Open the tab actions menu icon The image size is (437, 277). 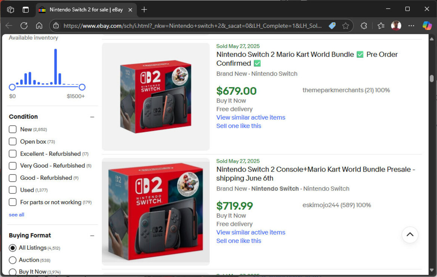(26, 10)
